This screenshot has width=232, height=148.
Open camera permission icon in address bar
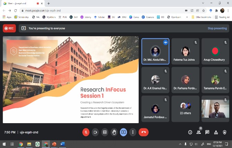tap(186, 10)
